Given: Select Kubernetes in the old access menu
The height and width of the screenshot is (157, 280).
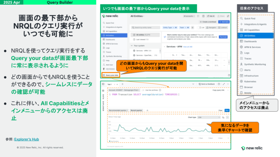Looking at the screenshot, I should coord(256,81).
